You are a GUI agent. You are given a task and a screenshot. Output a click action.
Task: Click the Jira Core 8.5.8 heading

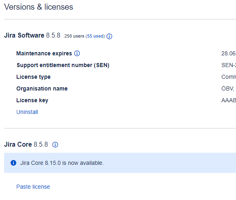click(26, 144)
